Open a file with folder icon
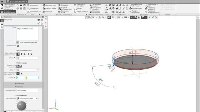 pyautogui.click(x=21, y=5)
